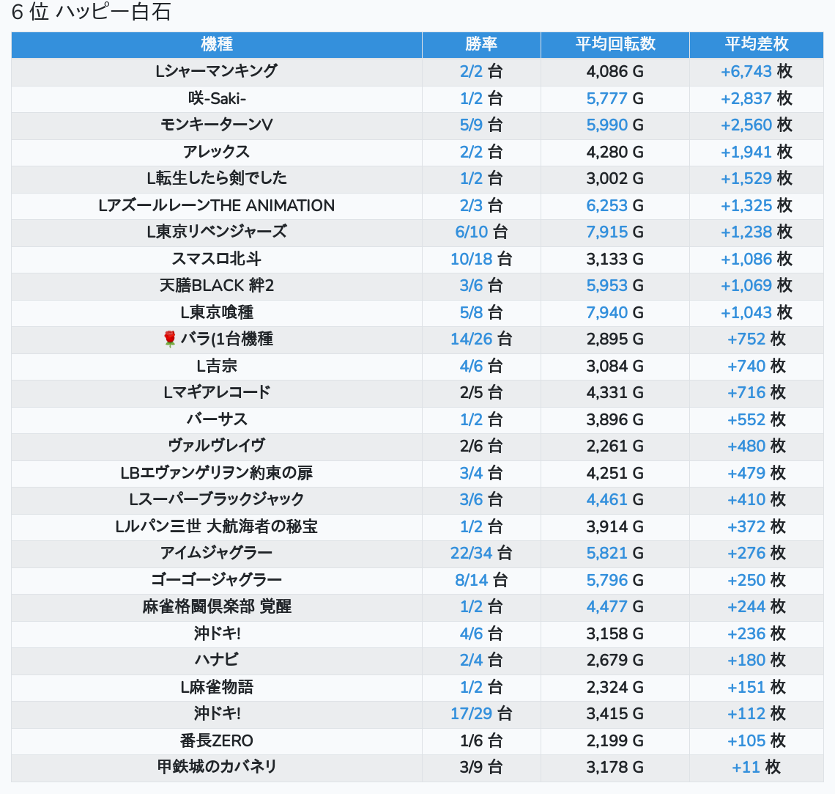Select L麻雀物語 machine name
835x794 pixels.
coord(217,688)
